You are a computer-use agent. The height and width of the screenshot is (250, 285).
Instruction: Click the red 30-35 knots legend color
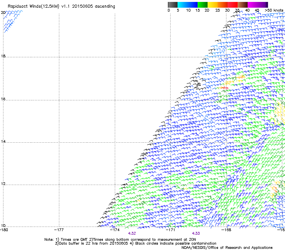point(233,5)
